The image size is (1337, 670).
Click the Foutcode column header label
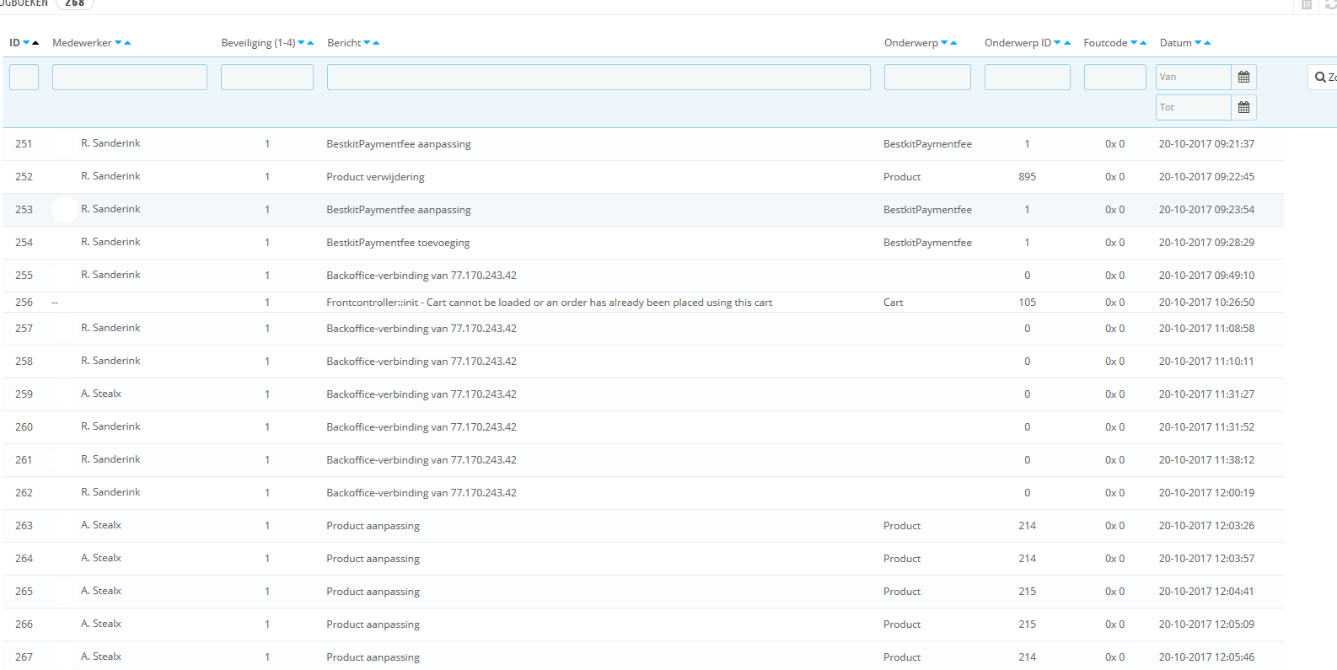point(1105,43)
